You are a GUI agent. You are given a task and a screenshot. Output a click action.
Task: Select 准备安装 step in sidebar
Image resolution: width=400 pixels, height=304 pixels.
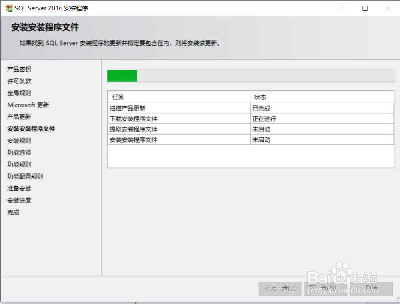(19, 188)
